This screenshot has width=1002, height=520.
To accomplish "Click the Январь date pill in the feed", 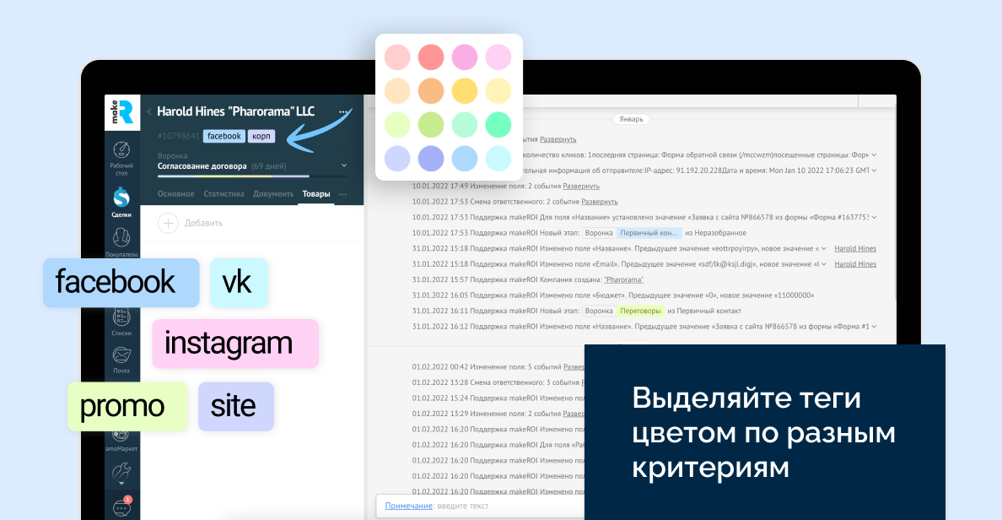I will [x=632, y=119].
